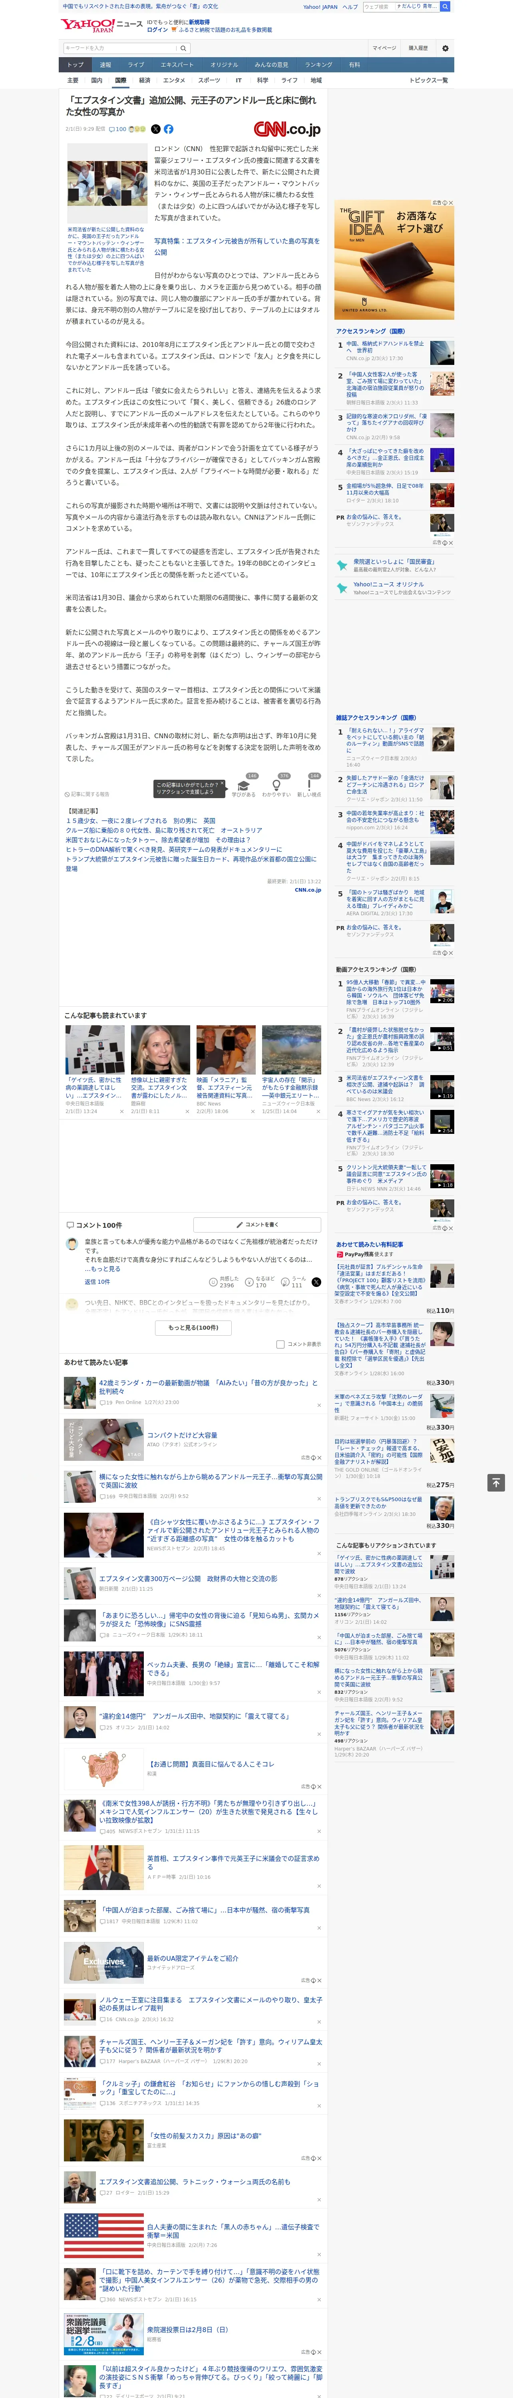Screen dimensions: 513x2398
Task: Click ログイン link in header
Action: click(157, 30)
